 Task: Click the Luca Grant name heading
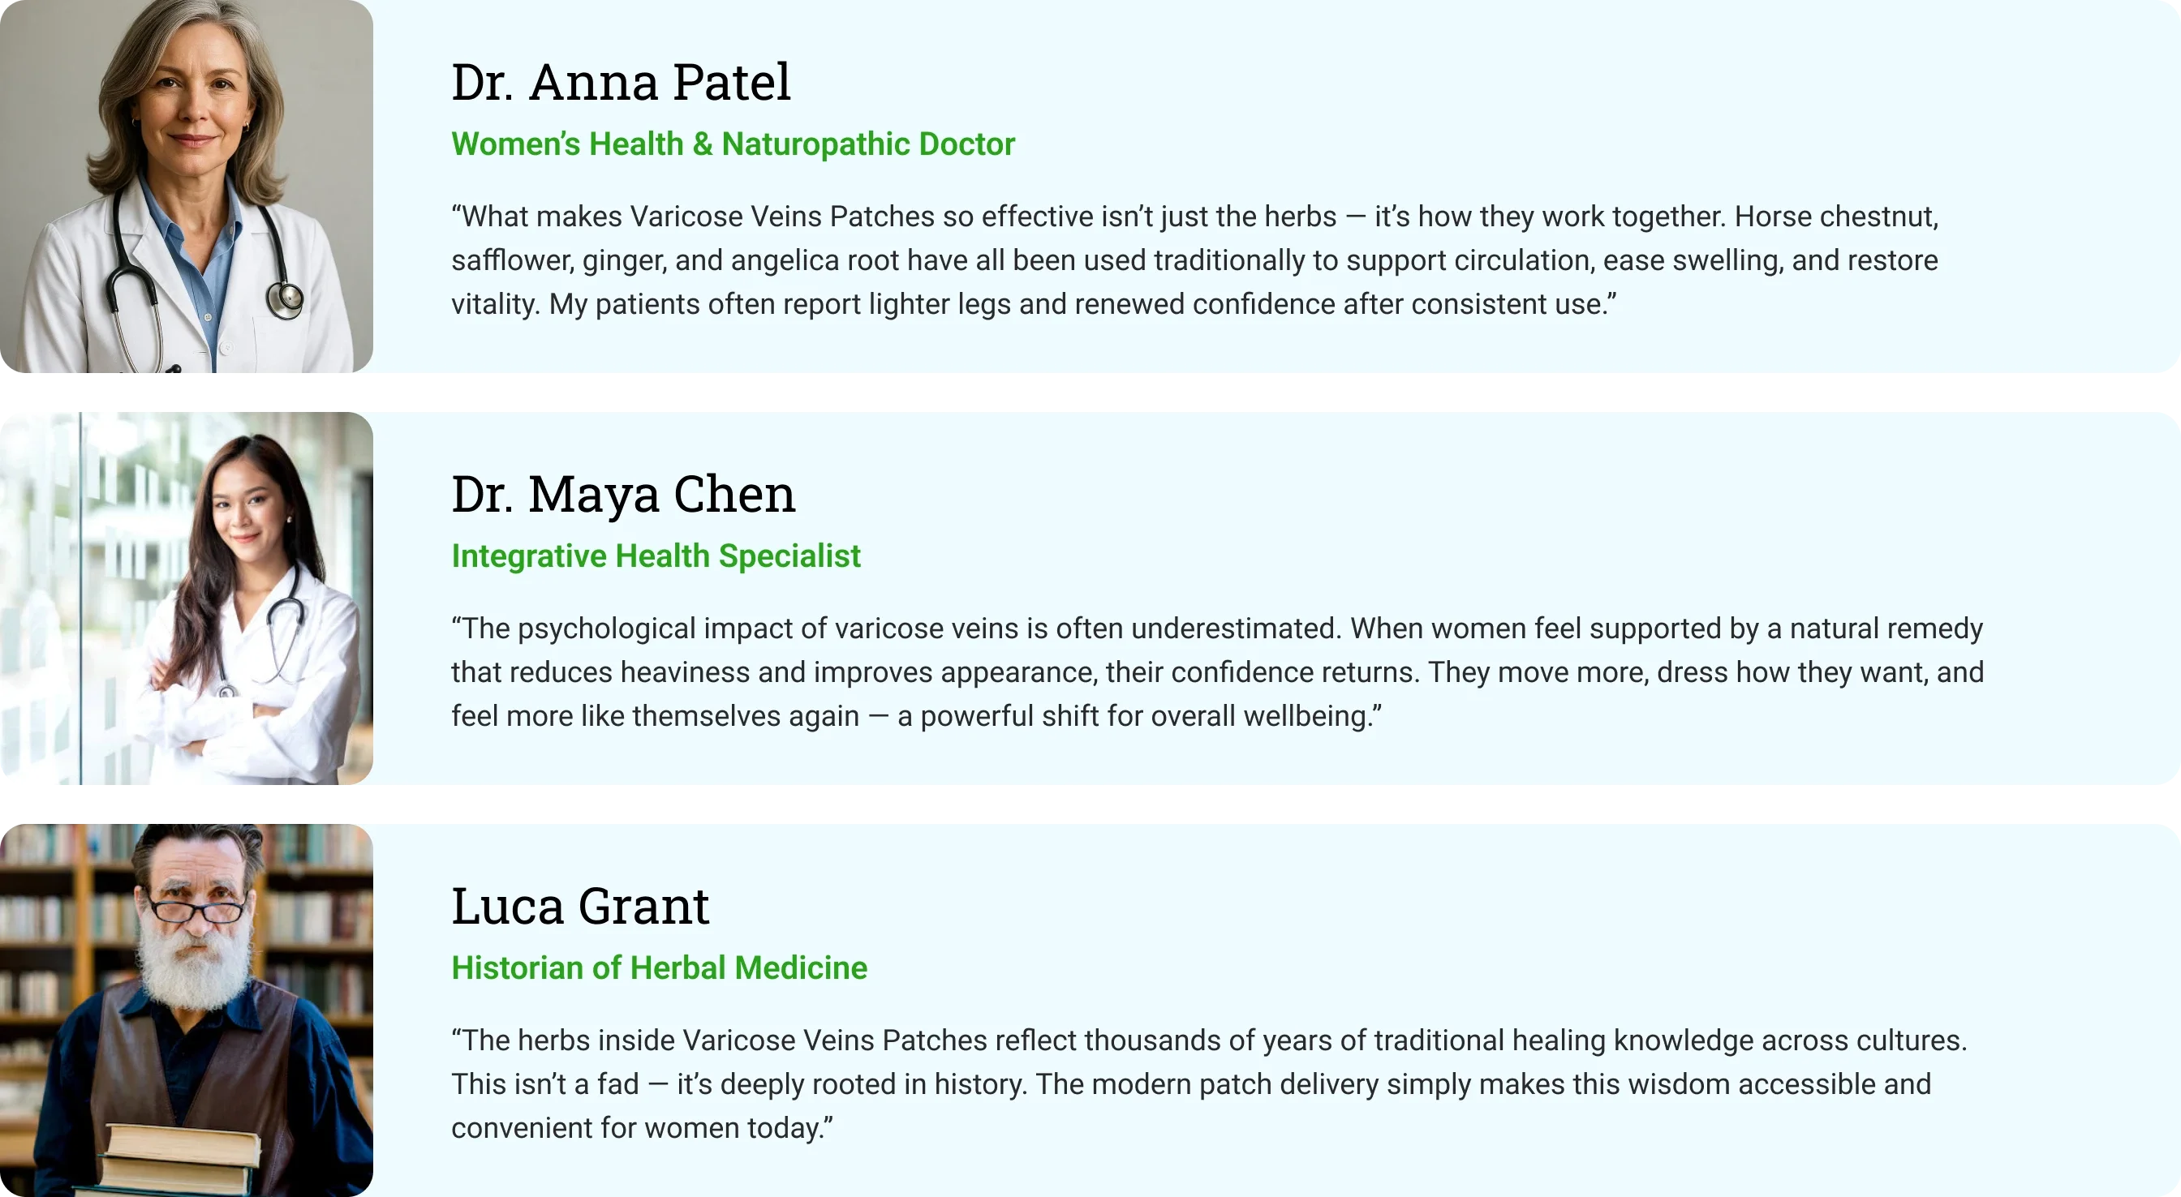(x=580, y=906)
